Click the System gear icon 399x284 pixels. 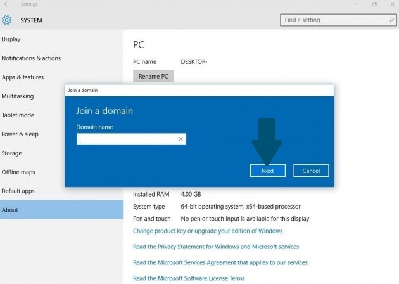(6, 20)
